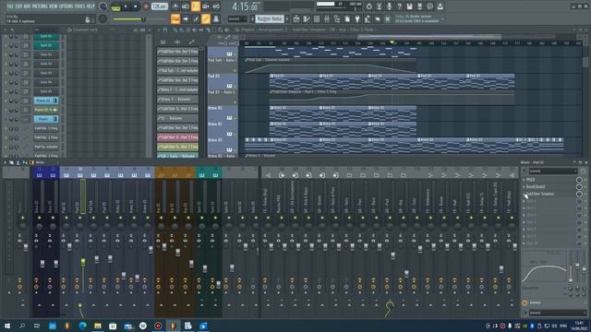
Task: Open the mixer input (none) dropdown at top
Action: pos(552,172)
